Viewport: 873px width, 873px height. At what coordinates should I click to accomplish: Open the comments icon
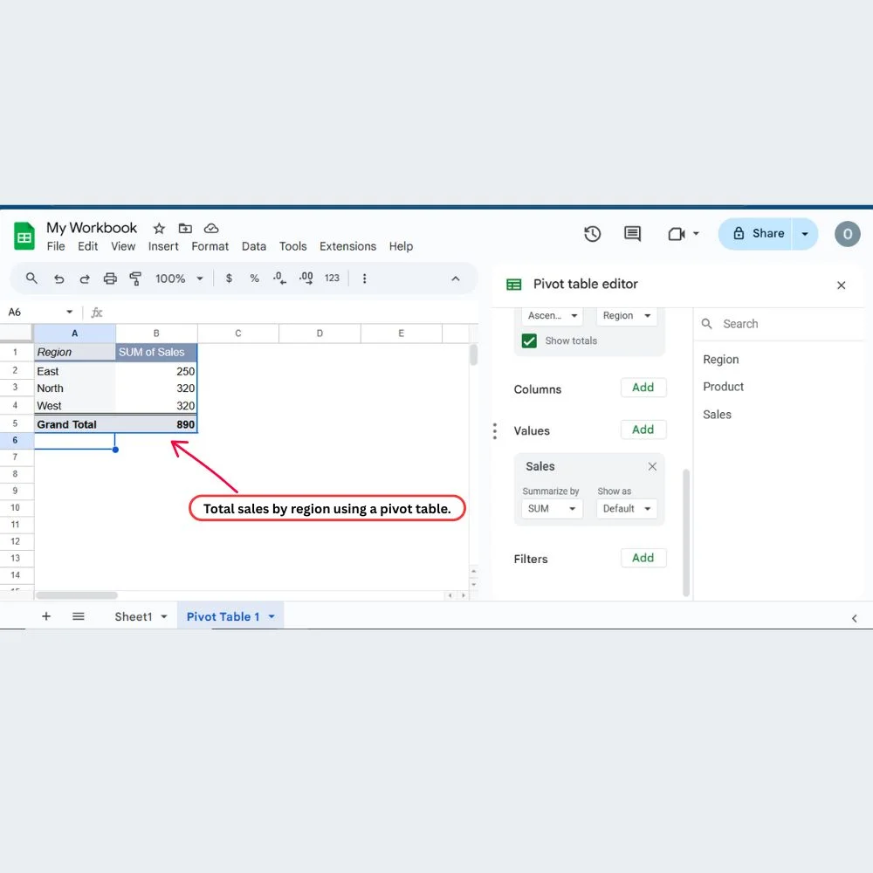632,234
